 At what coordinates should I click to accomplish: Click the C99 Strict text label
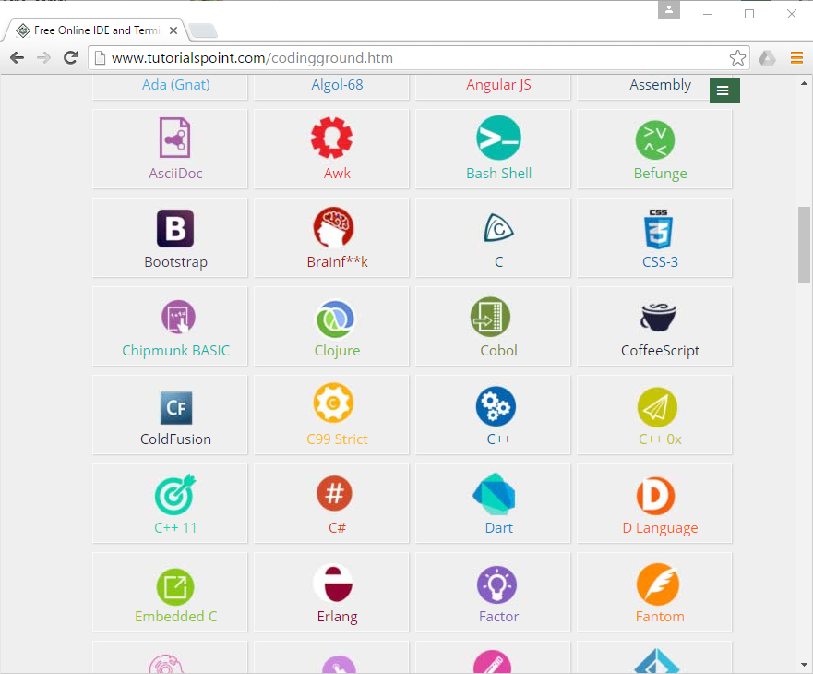337,439
